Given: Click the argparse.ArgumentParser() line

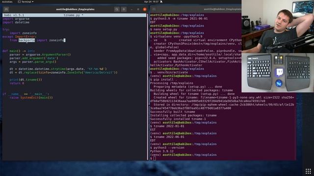Looking at the screenshot, I should pyautogui.click(x=40, y=55).
